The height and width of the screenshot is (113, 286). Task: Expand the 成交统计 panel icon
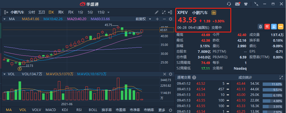(281, 77)
